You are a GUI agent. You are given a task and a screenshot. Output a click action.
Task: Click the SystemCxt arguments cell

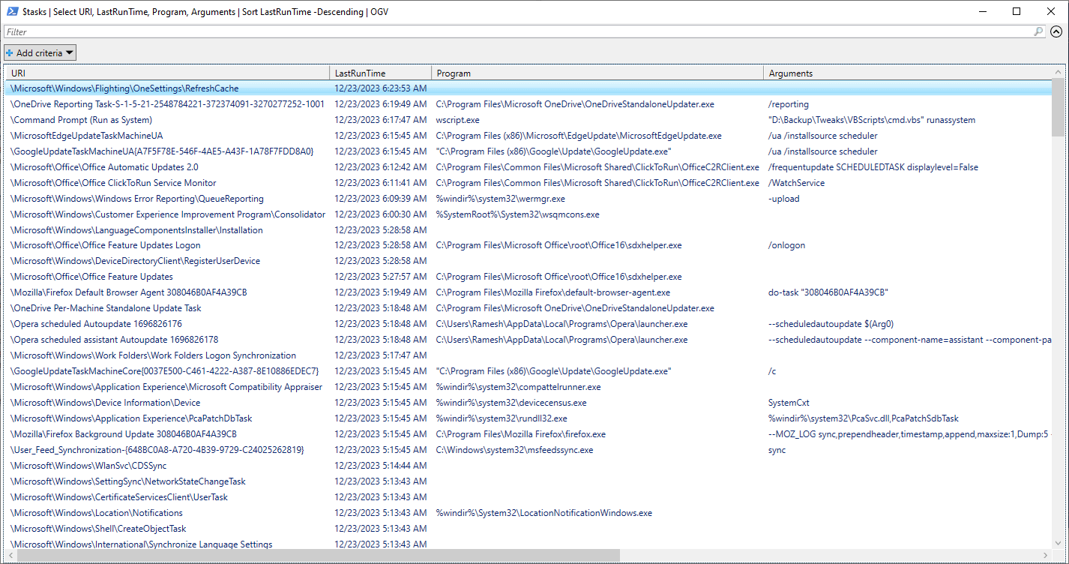coord(789,403)
